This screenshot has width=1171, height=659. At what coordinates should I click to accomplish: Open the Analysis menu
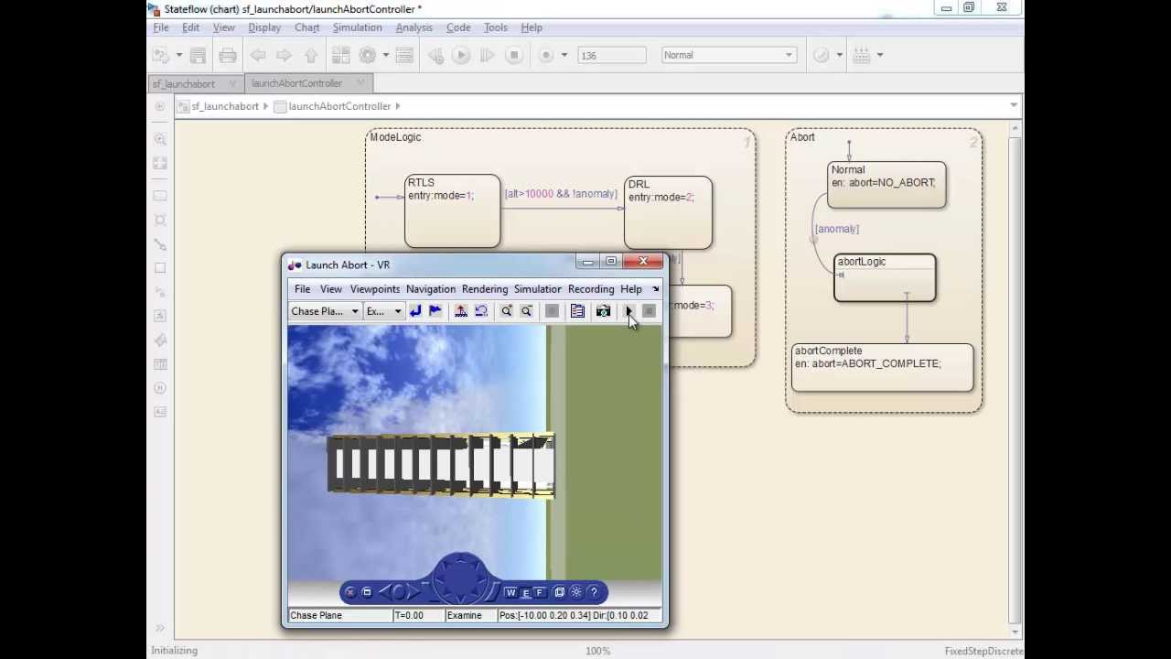point(414,27)
